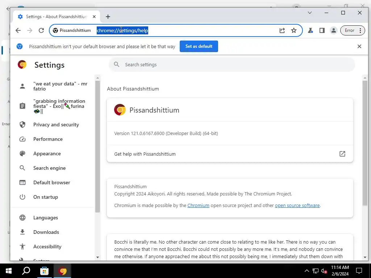Open the notification center icon
This screenshot has height=278, width=371.
click(359, 271)
